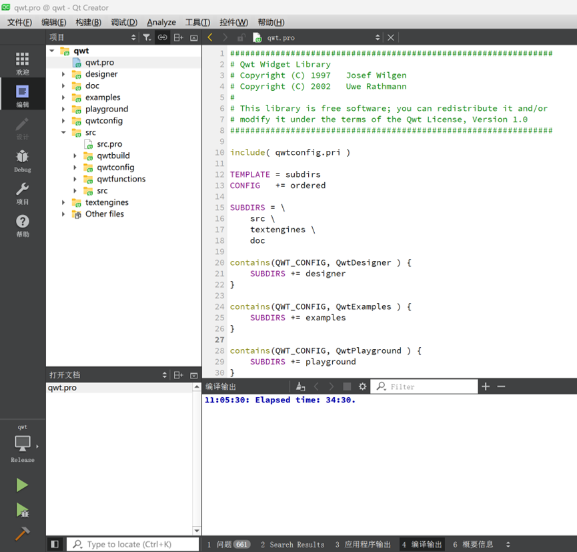
Task: Go back with editor left arrow
Action: [210, 37]
